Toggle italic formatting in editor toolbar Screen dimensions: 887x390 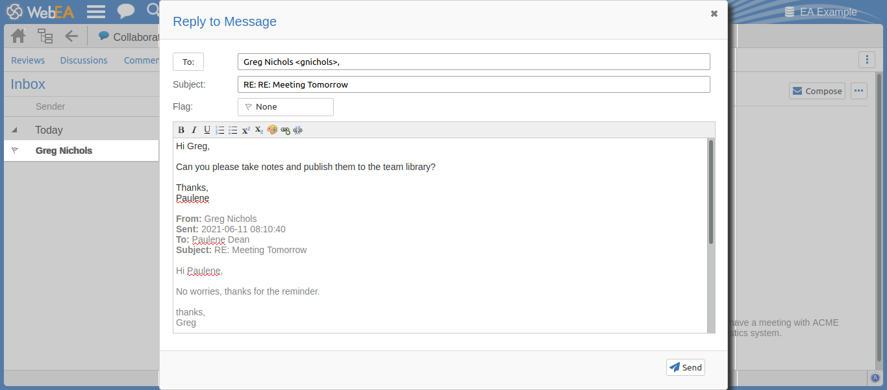tap(194, 130)
